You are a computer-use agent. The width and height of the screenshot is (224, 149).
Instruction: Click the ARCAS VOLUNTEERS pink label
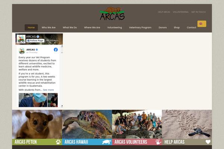tap(137, 142)
